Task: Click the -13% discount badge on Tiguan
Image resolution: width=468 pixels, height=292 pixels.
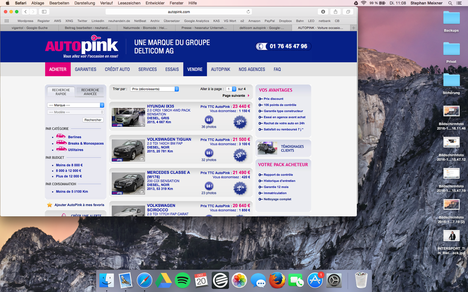Action: point(240,155)
